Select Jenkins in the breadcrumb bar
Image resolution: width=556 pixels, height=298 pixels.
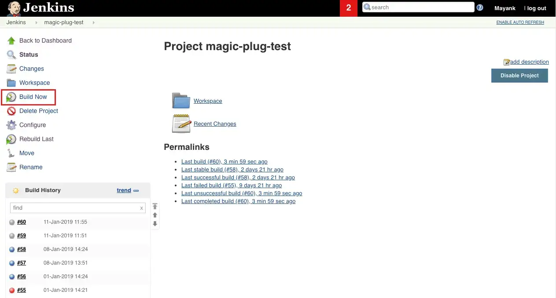[x=15, y=22]
